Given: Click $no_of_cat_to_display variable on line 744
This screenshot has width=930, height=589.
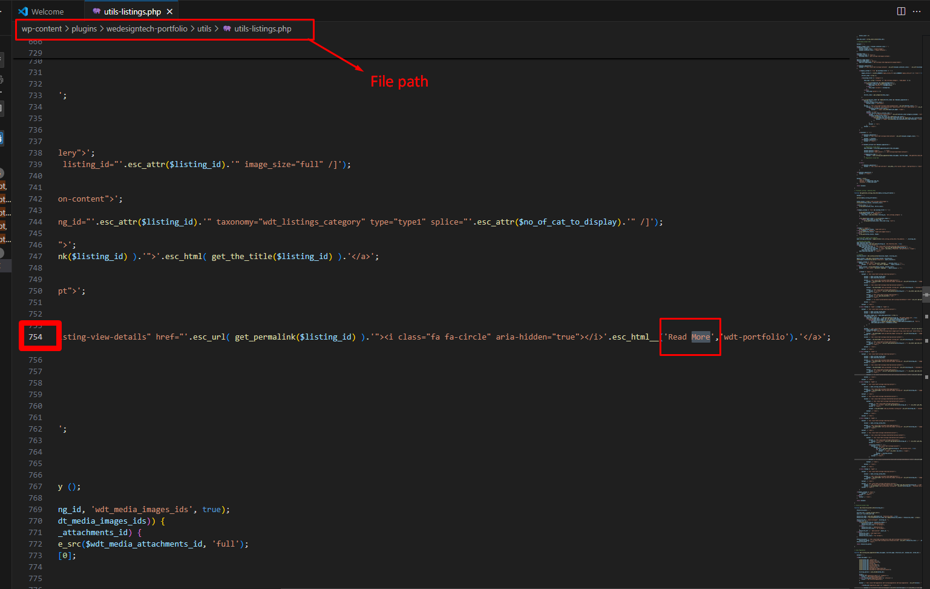Looking at the screenshot, I should (x=568, y=222).
